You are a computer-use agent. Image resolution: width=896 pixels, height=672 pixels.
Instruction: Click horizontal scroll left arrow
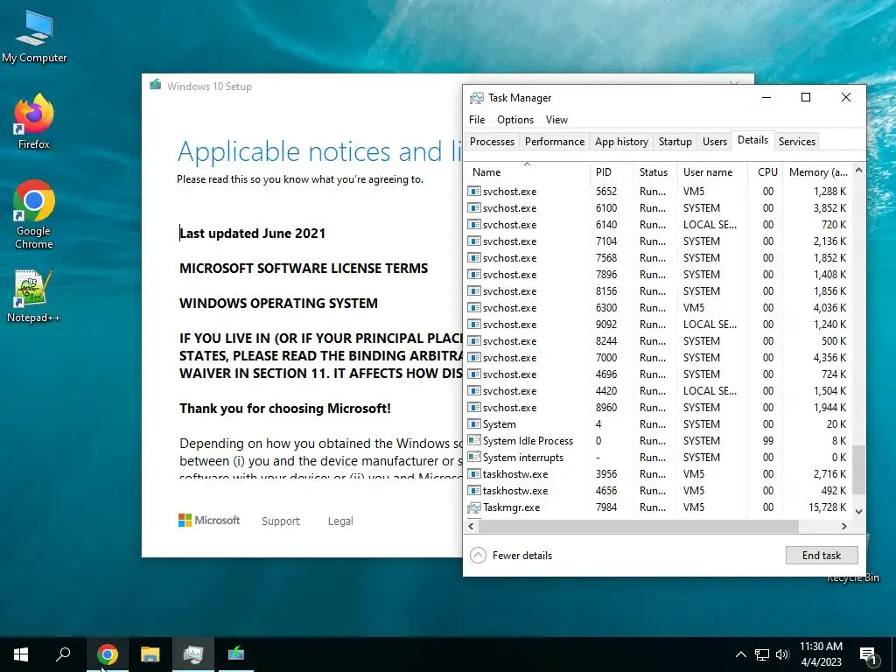pyautogui.click(x=471, y=526)
